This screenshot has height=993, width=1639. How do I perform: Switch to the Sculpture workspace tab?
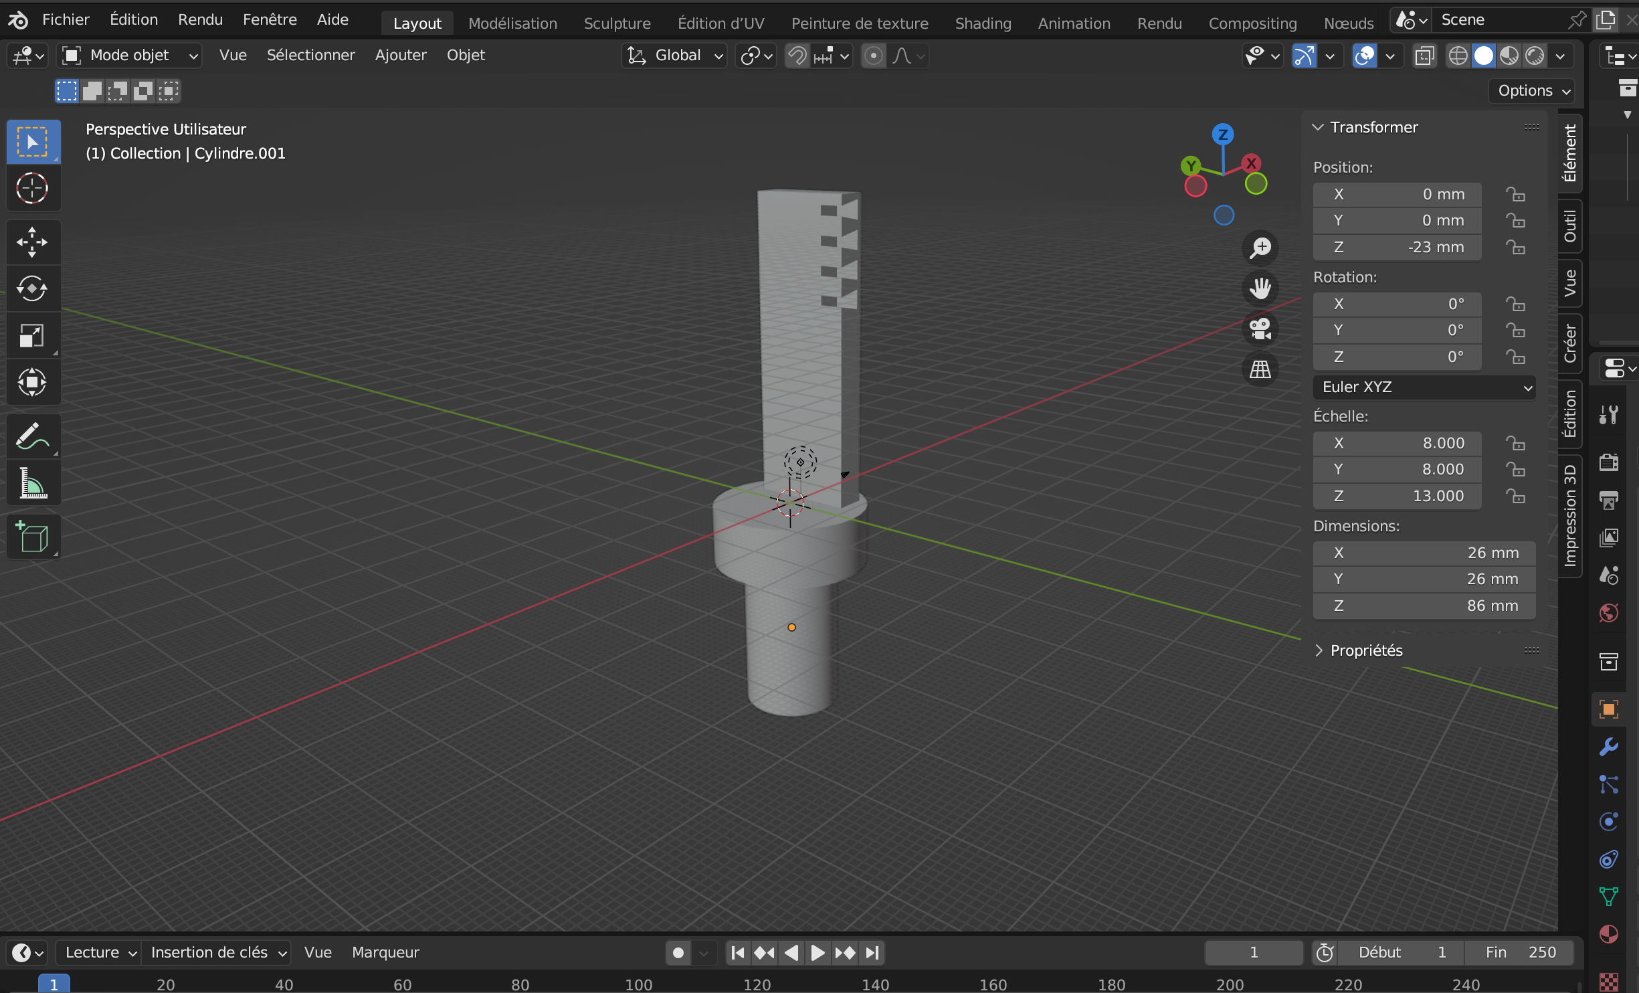(x=617, y=23)
